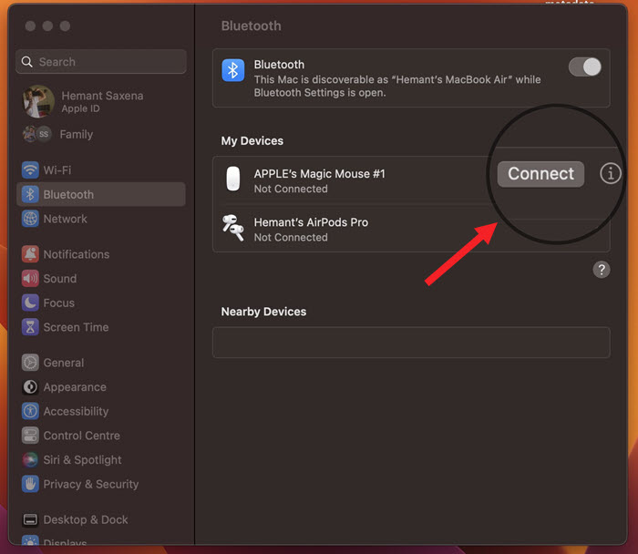The height and width of the screenshot is (554, 638).
Task: Click the empty Nearby Devices list box
Action: (x=411, y=343)
